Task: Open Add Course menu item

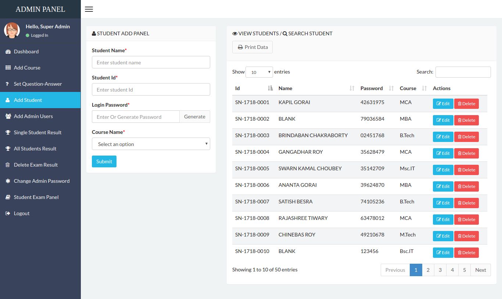Action: pyautogui.click(x=40, y=68)
